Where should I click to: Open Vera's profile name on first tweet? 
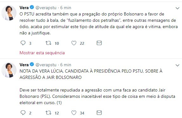tap(24, 8)
